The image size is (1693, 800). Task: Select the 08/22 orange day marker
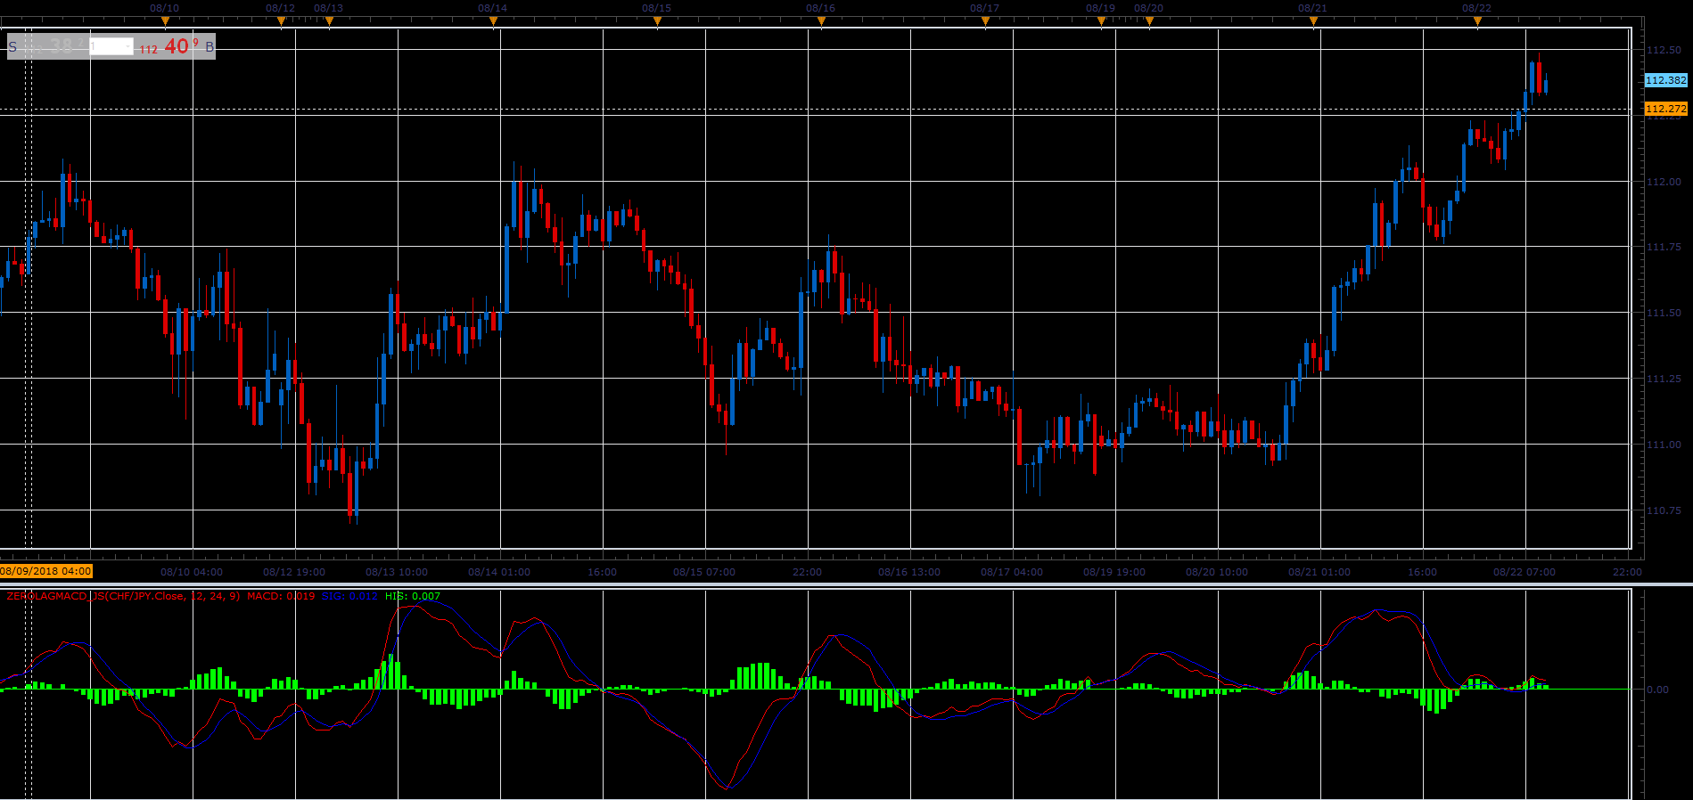[x=1477, y=21]
